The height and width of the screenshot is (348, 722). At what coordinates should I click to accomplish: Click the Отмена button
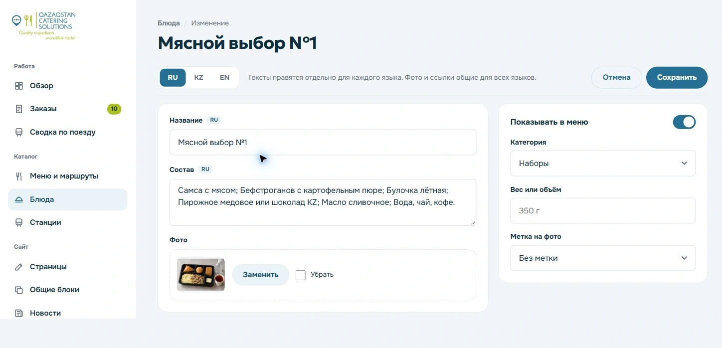click(616, 78)
